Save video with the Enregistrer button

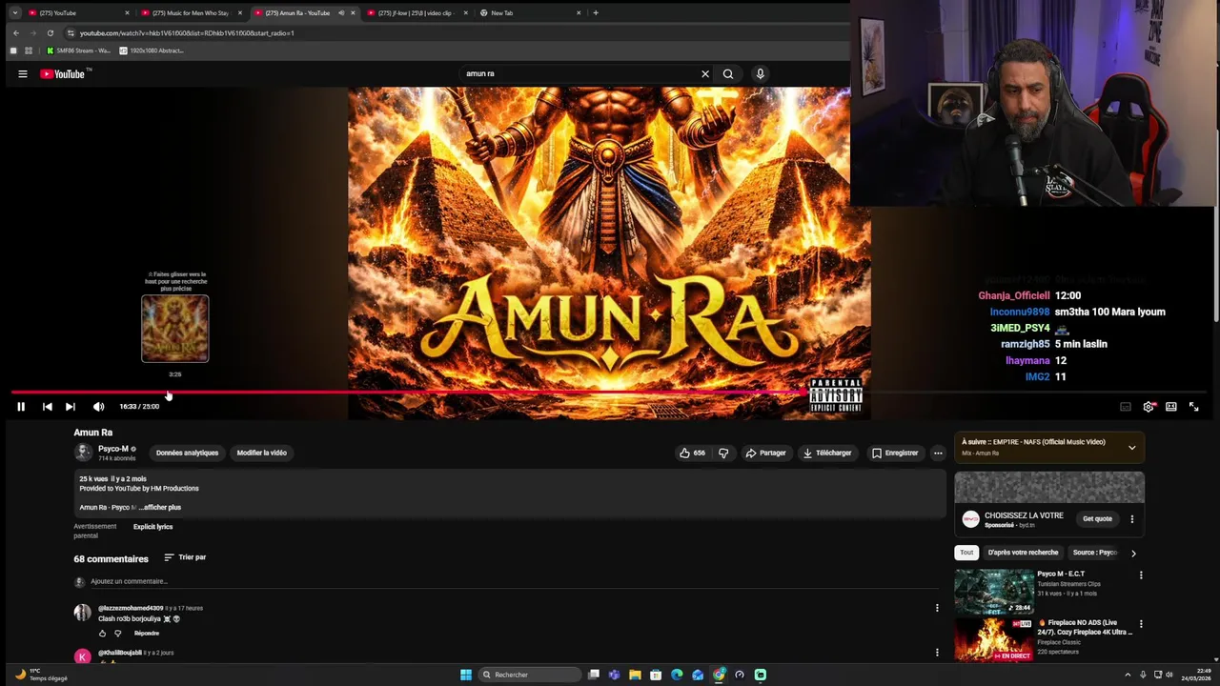coord(895,453)
